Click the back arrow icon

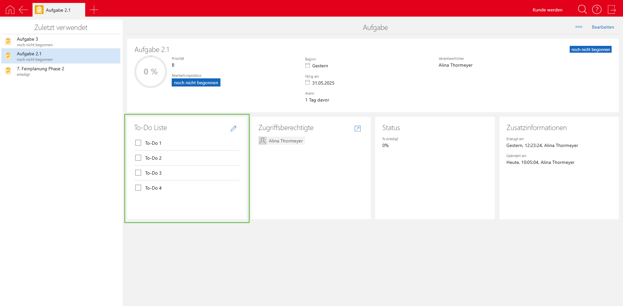23,10
